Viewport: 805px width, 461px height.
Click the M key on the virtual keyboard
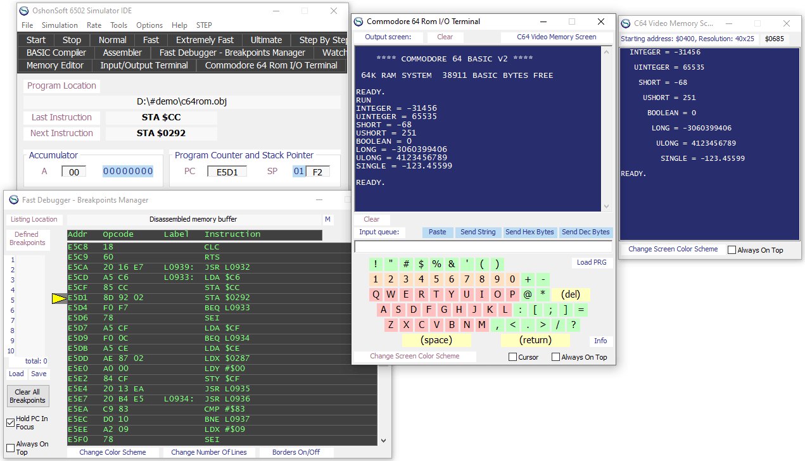[x=482, y=325]
